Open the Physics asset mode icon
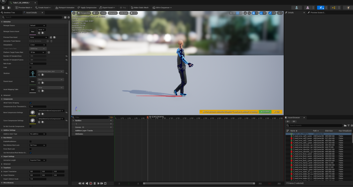Screen dimensions: 353x187 pos(348,8)
